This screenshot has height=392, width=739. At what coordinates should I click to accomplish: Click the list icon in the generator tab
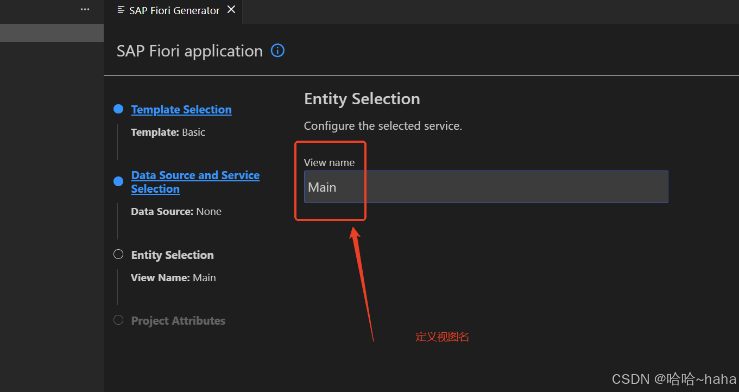[121, 10]
